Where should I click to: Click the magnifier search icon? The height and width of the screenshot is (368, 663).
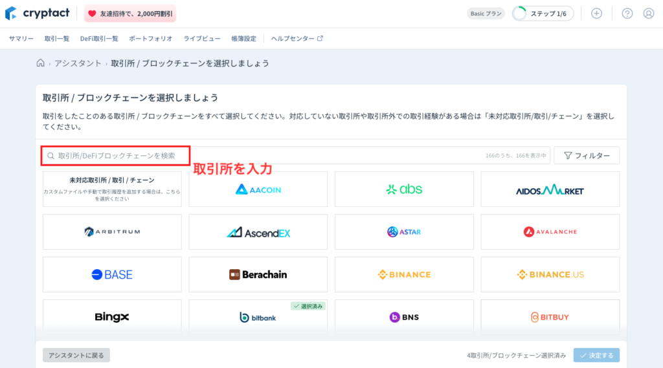pos(51,156)
